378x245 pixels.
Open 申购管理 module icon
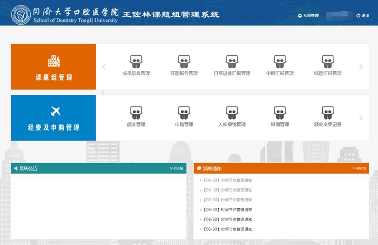tap(184, 113)
